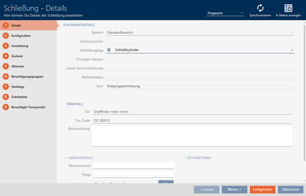Click the number 8 Zutrittsliste step icon
The width and height of the screenshot is (306, 196).
point(6,97)
